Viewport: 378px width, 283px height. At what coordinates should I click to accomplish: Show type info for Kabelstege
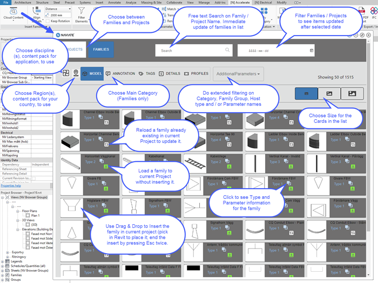point(227,161)
